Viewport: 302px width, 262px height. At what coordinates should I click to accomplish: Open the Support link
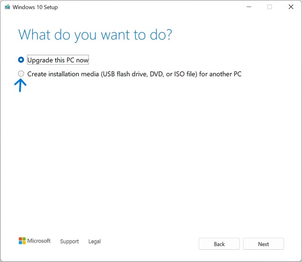pyautogui.click(x=69, y=241)
